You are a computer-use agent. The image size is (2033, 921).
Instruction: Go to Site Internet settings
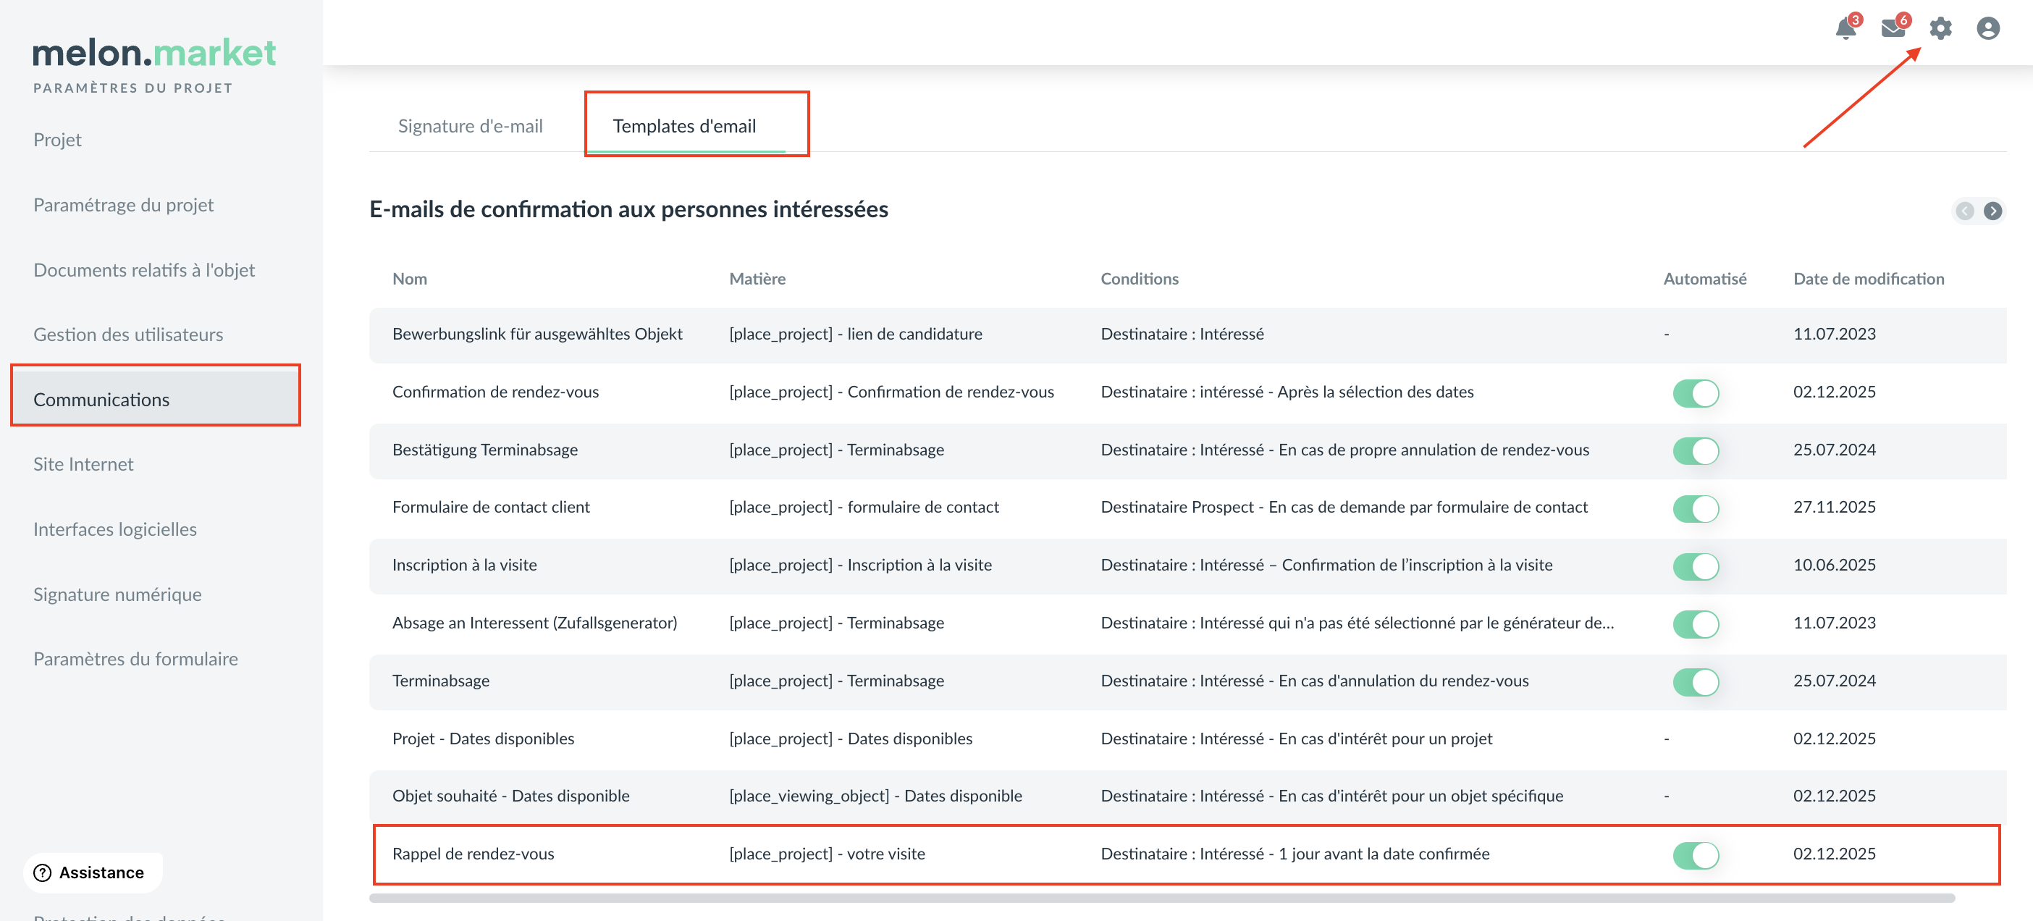point(83,464)
